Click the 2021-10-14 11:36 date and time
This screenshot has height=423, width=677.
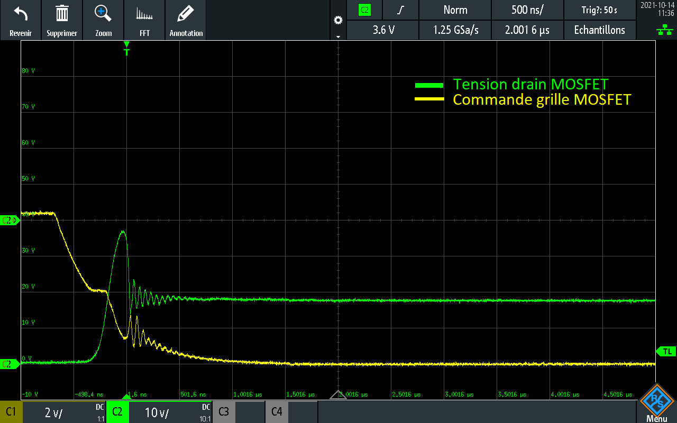click(658, 9)
